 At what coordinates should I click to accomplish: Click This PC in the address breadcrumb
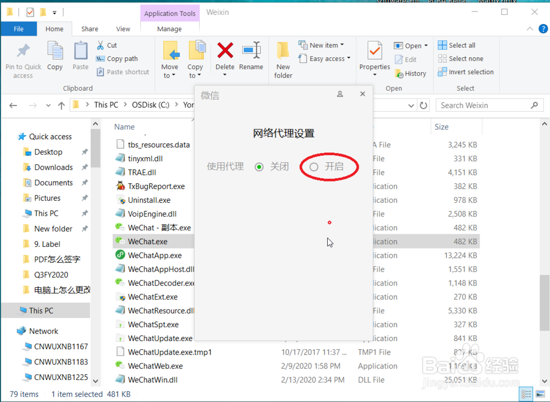pyautogui.click(x=106, y=105)
